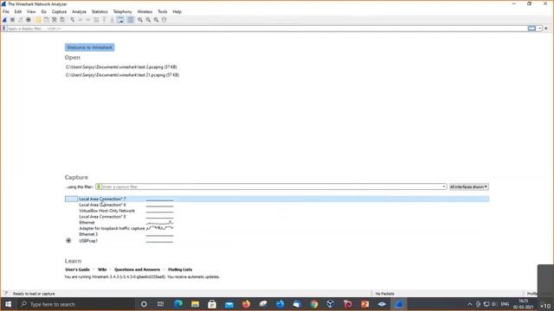This screenshot has height=311, width=554.
Task: Zoom out main window text
Action: (148, 20)
